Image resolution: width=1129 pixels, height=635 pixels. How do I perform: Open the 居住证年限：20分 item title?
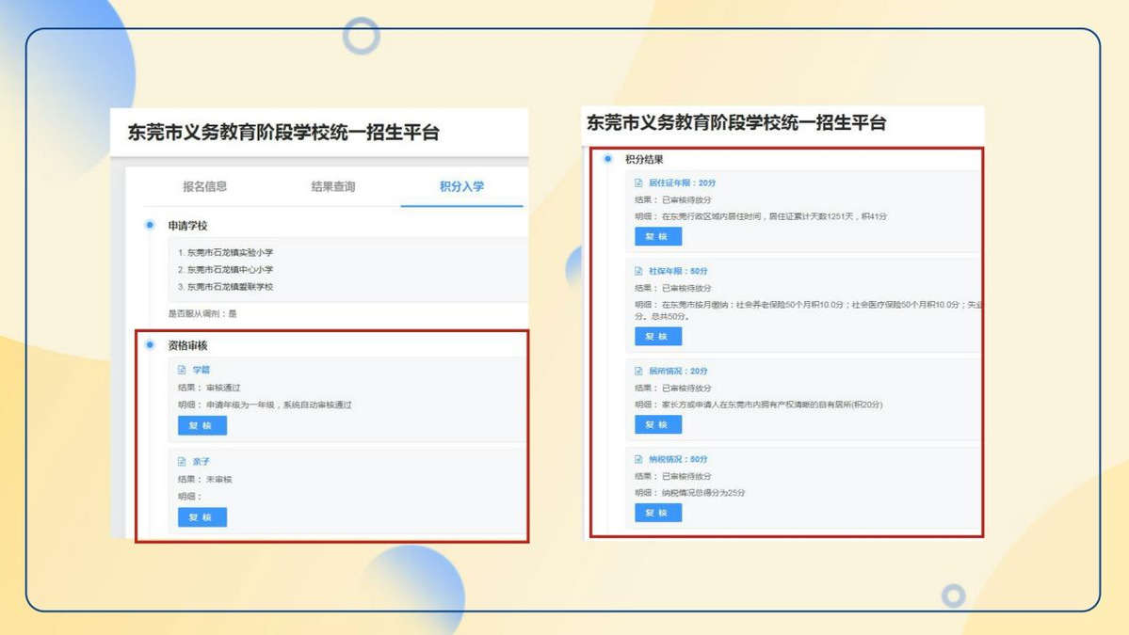[682, 183]
